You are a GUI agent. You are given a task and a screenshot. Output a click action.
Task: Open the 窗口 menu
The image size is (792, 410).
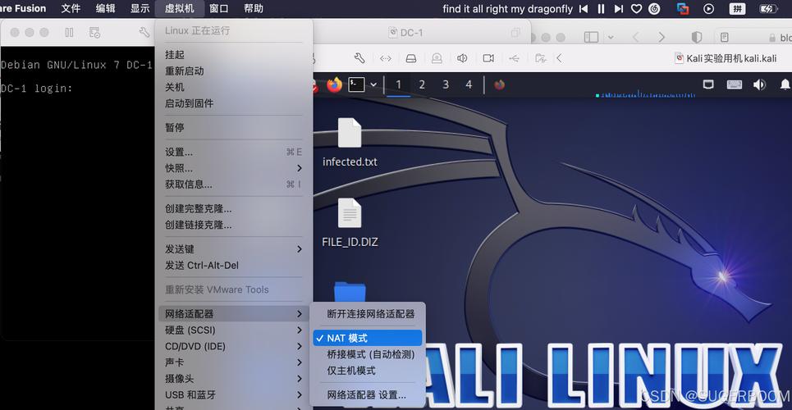[x=218, y=8]
